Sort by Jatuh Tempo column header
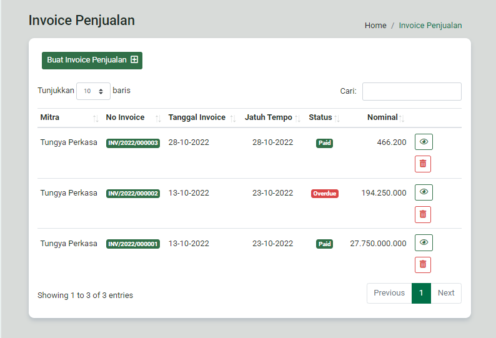 pos(272,117)
